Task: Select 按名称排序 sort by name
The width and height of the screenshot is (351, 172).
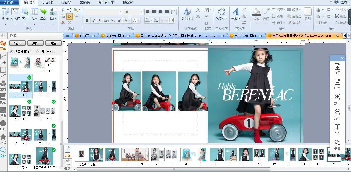Action: coord(12,51)
